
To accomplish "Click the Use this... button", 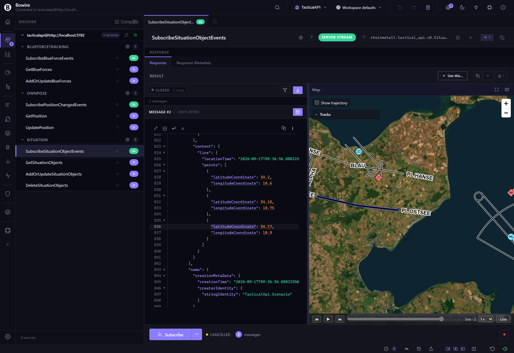I will coord(453,76).
